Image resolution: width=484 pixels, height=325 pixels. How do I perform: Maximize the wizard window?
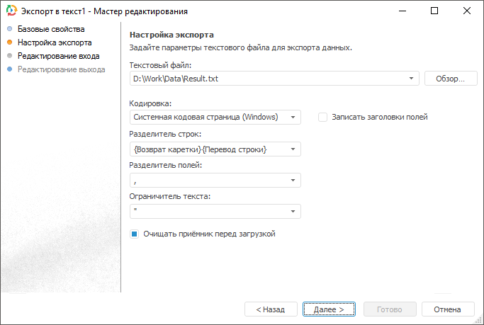pos(434,11)
